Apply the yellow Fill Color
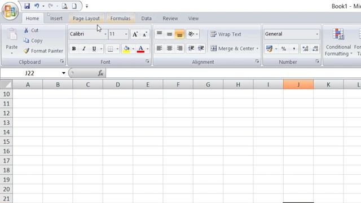361x203 pixels. (x=126, y=49)
